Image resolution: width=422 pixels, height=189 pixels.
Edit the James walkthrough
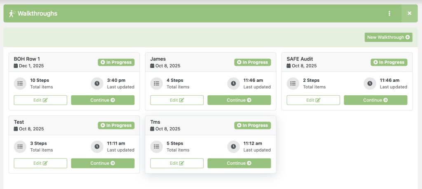coord(177,100)
